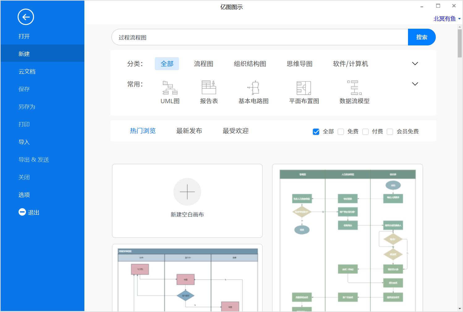Click the back arrow to return

coord(26,17)
